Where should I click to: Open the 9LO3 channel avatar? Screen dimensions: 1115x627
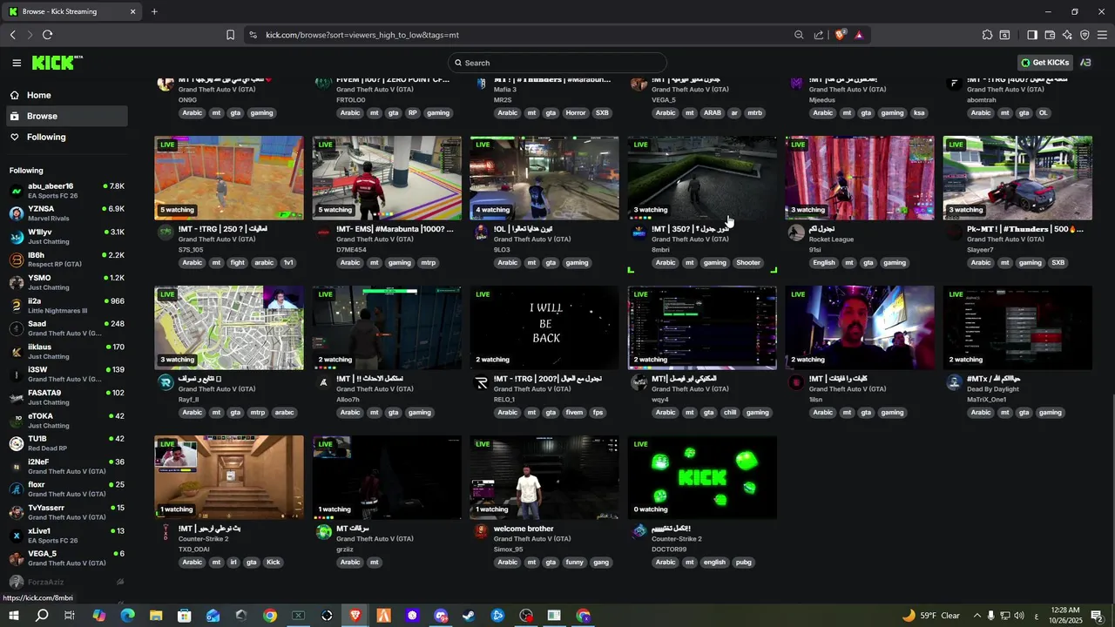(481, 233)
